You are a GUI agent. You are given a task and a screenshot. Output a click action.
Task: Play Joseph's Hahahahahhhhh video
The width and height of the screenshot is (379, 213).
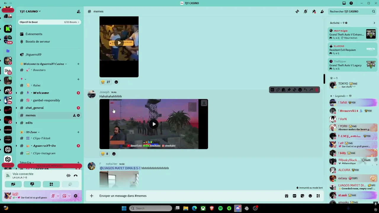click(154, 124)
